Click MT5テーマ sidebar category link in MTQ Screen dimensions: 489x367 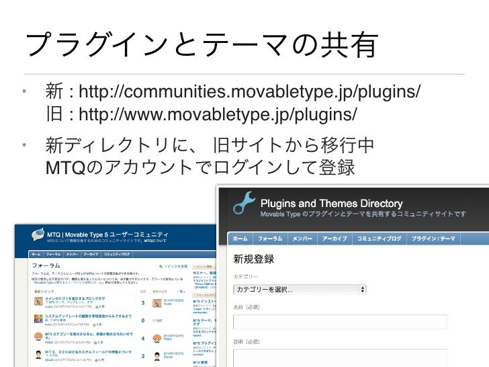204,323
